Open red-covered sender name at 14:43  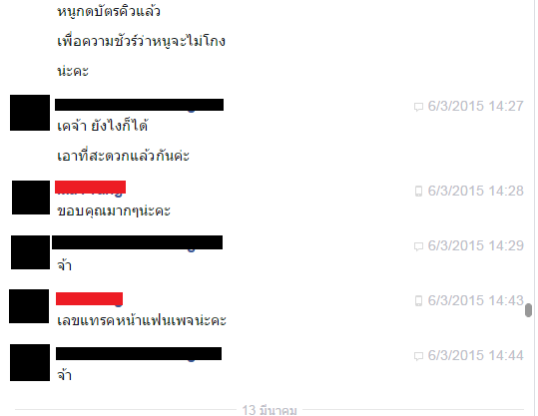[89, 299]
